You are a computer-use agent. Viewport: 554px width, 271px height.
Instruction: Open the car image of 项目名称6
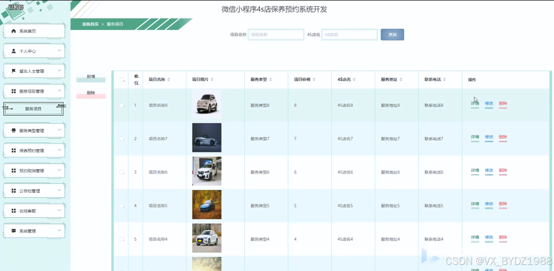(x=207, y=171)
